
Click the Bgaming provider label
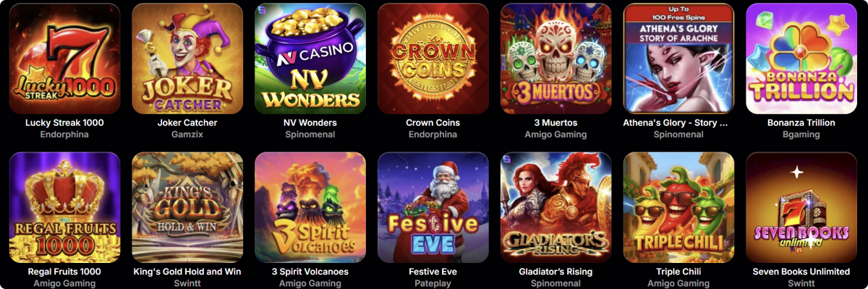pyautogui.click(x=801, y=134)
